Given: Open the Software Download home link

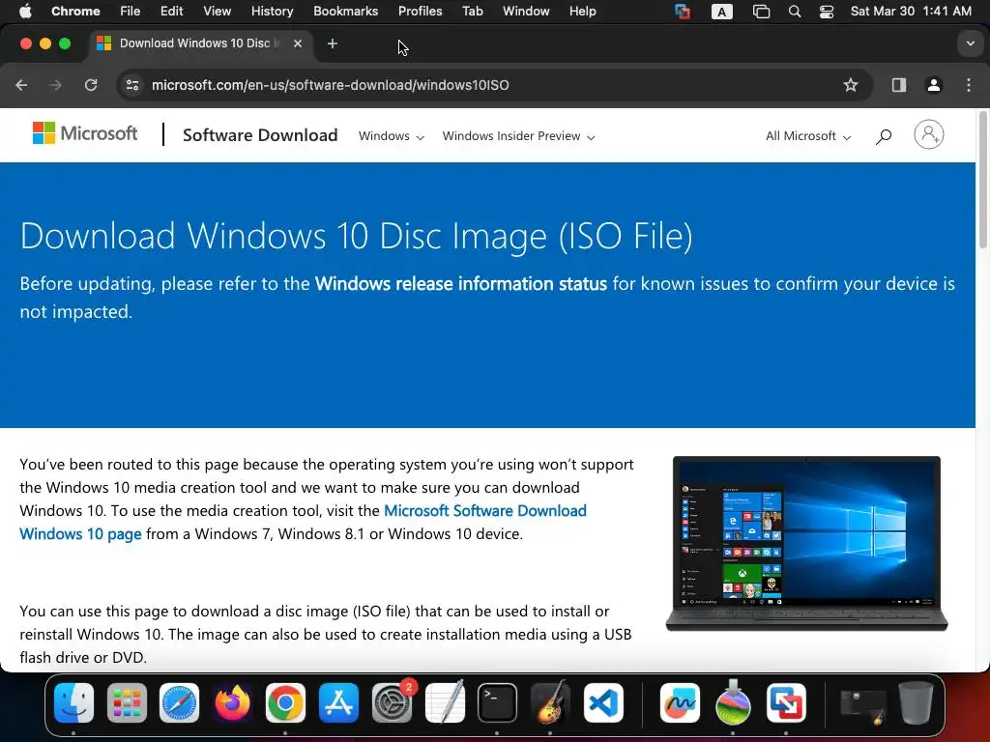Looking at the screenshot, I should point(260,135).
